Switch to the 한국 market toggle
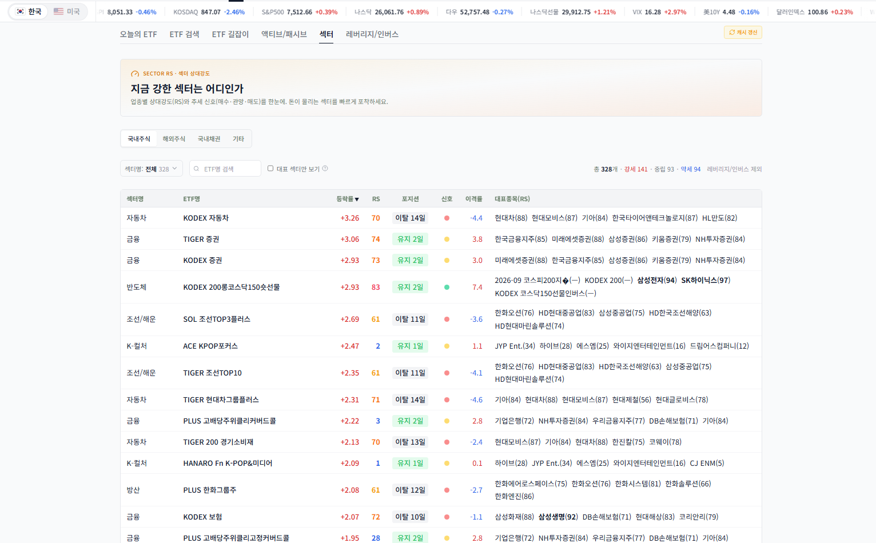The width and height of the screenshot is (876, 543). click(x=29, y=11)
